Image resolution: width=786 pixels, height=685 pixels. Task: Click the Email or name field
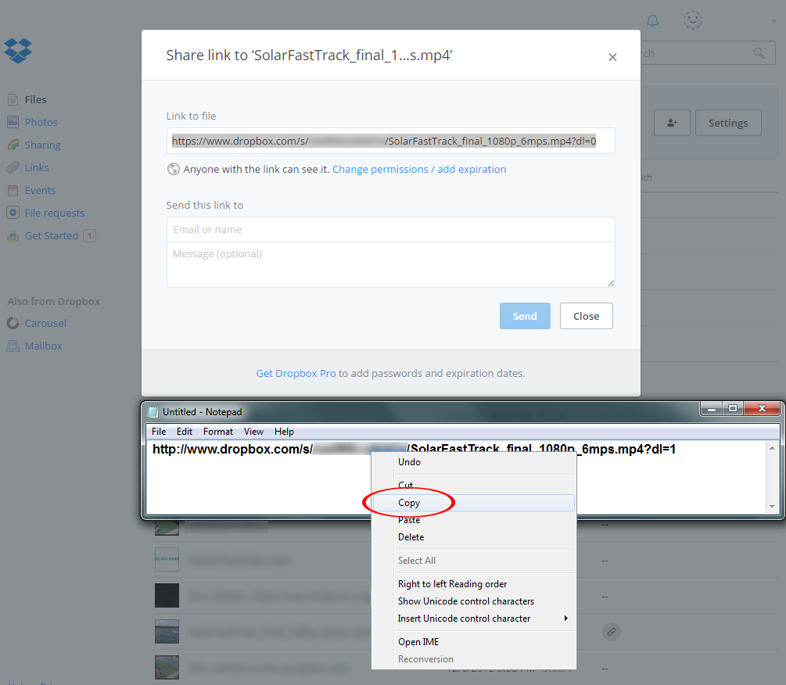pos(390,229)
